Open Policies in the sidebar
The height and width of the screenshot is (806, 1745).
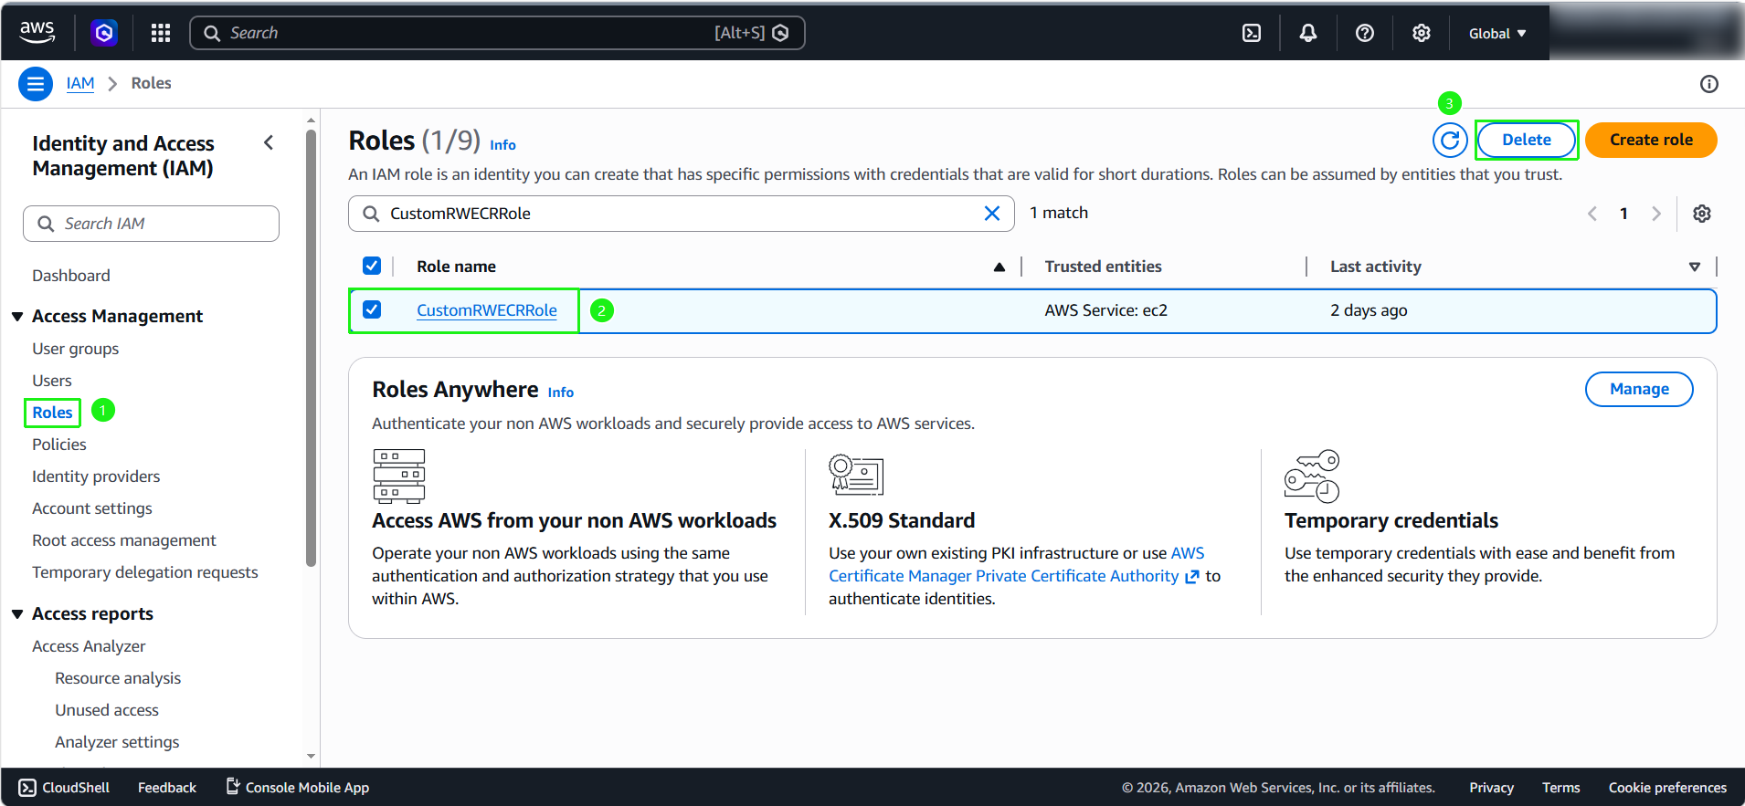[x=59, y=445]
